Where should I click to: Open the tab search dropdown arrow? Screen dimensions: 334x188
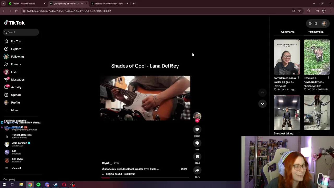[x=3, y=4]
